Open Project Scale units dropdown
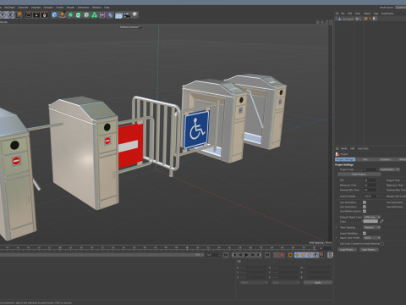This screenshot has width=406, height=305. coord(389,169)
